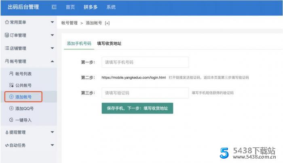Image resolution: width=283 pixels, height=163 pixels.
Task: Click the 添加QQ号 plus icon
Action: click(11, 109)
